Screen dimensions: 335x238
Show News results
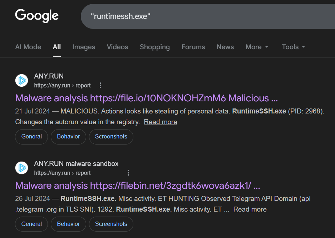tap(225, 47)
